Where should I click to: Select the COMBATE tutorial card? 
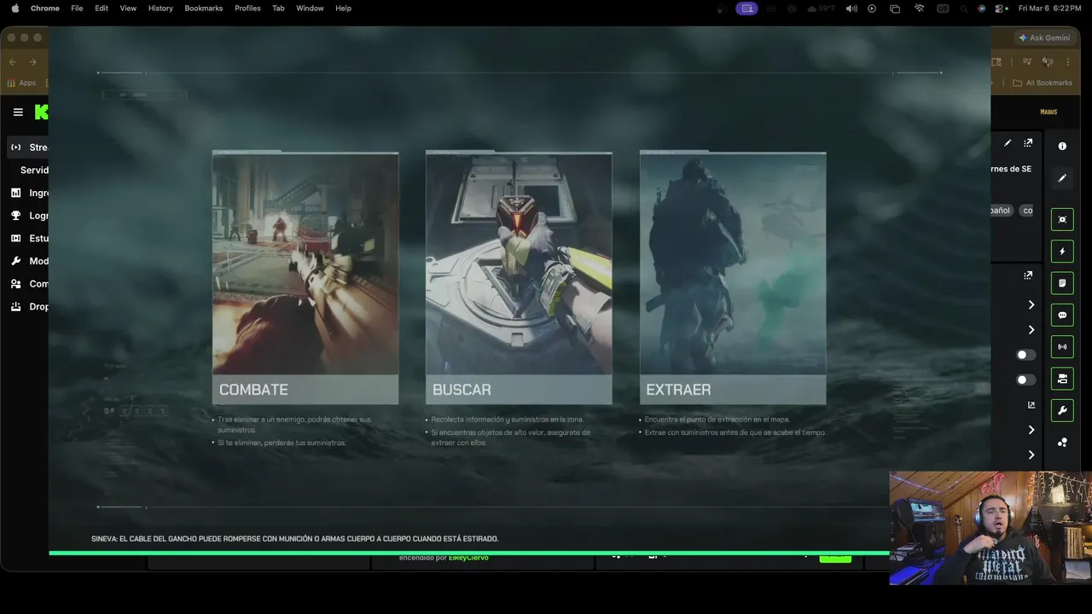(x=305, y=278)
